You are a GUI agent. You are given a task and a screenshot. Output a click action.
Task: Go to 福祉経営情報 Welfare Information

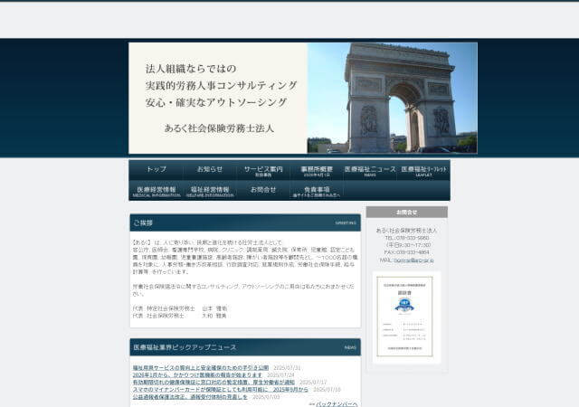pos(210,191)
